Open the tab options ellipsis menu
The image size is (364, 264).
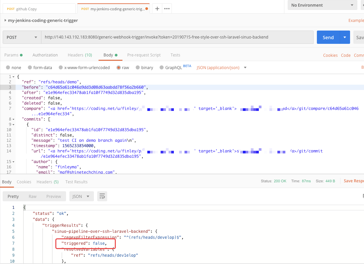(x=167, y=9)
